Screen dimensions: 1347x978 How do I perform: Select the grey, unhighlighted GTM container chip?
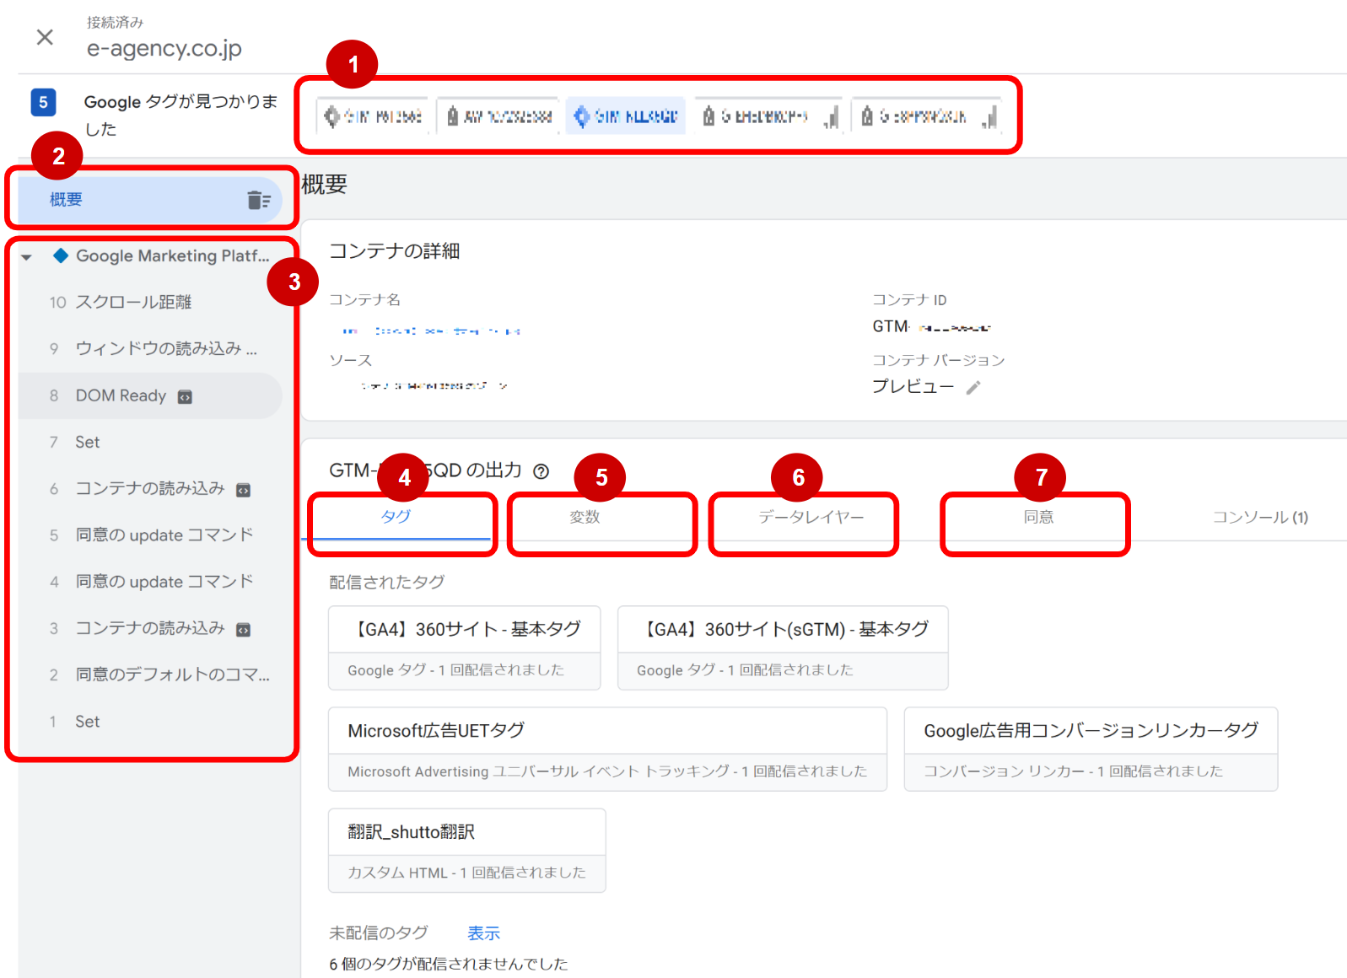[x=374, y=116]
